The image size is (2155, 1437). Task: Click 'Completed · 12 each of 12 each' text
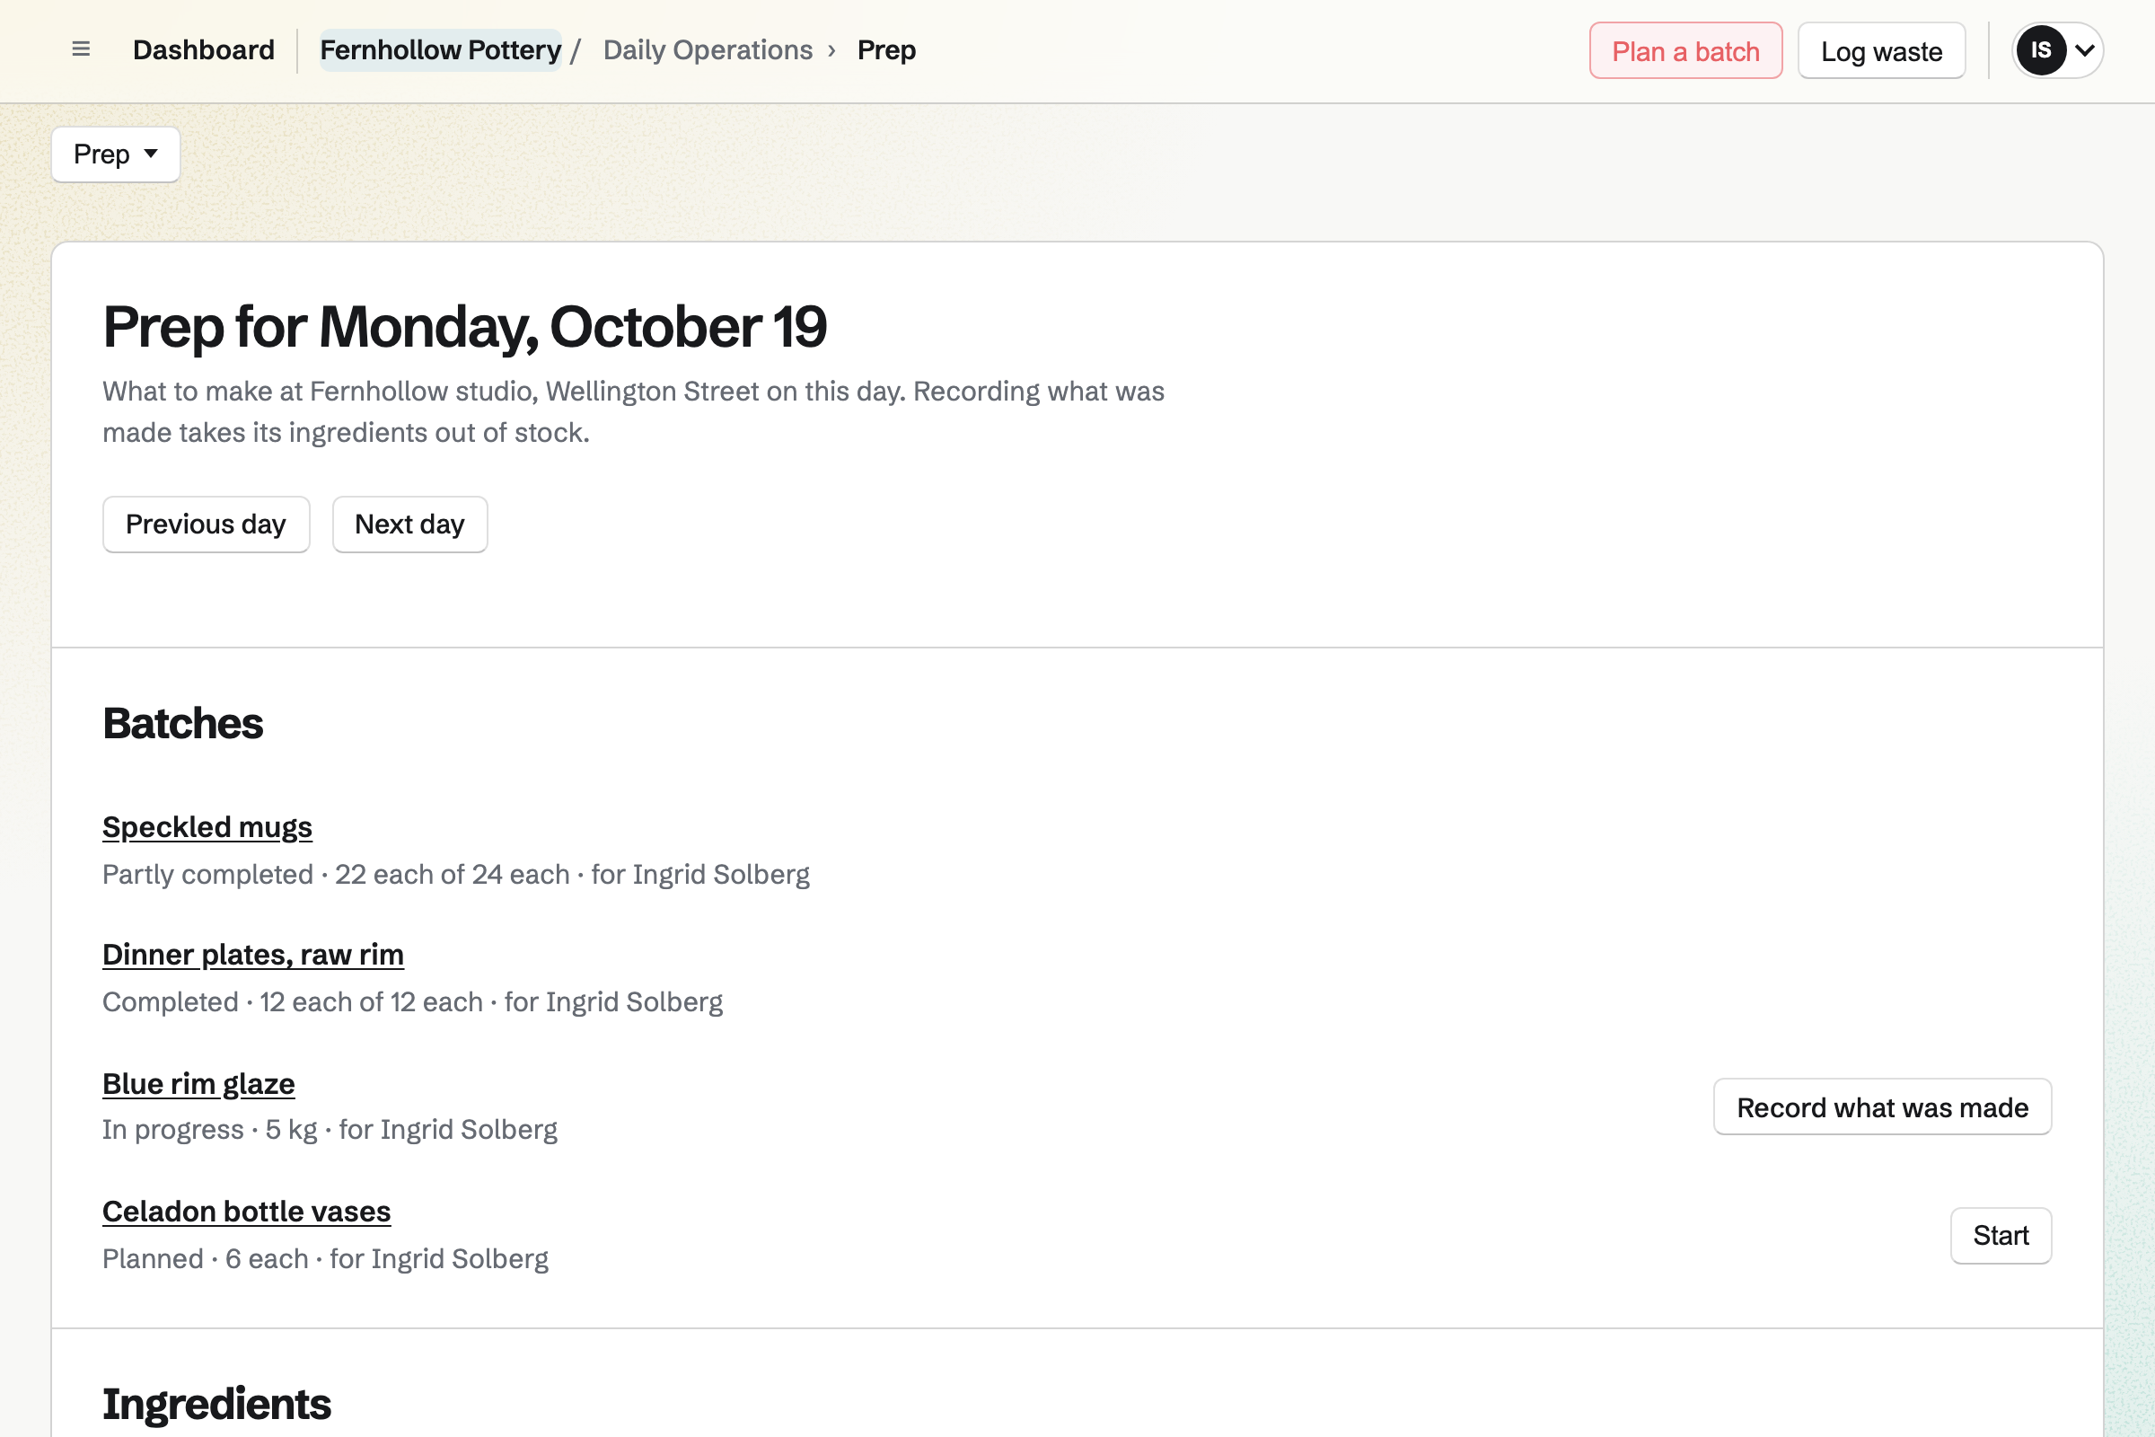[x=293, y=1001]
